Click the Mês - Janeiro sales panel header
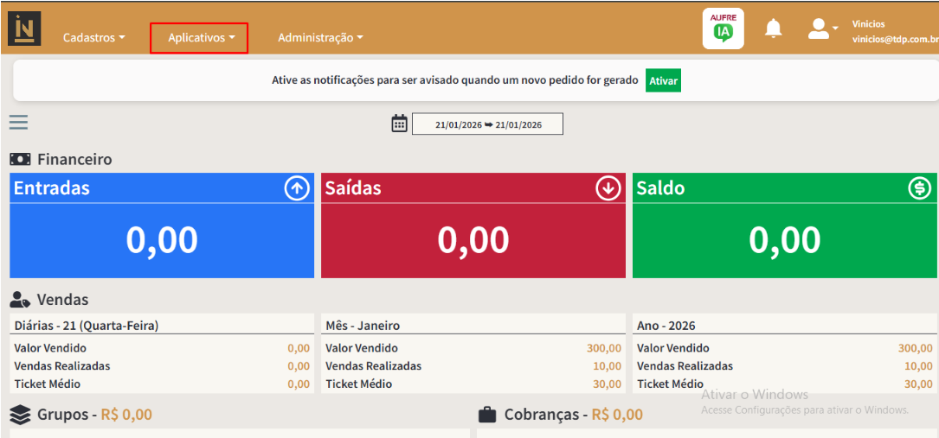The height and width of the screenshot is (438, 939). (x=473, y=326)
